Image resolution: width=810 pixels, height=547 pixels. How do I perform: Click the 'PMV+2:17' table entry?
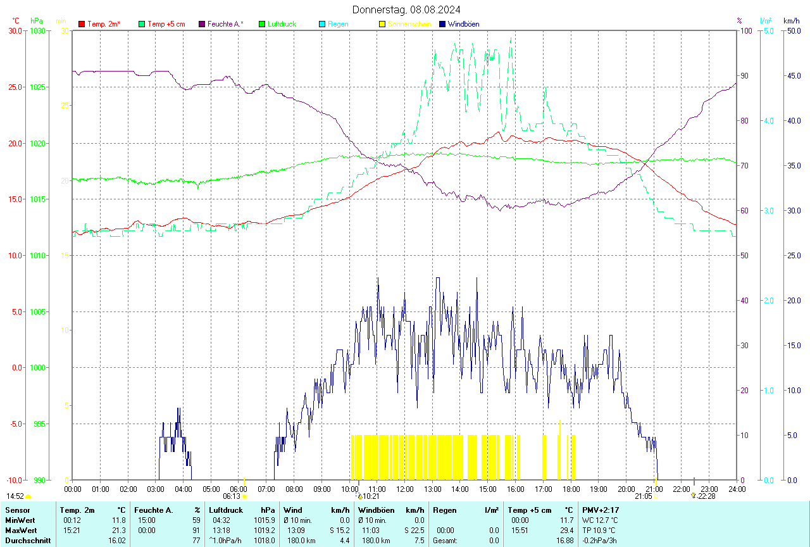tap(601, 510)
